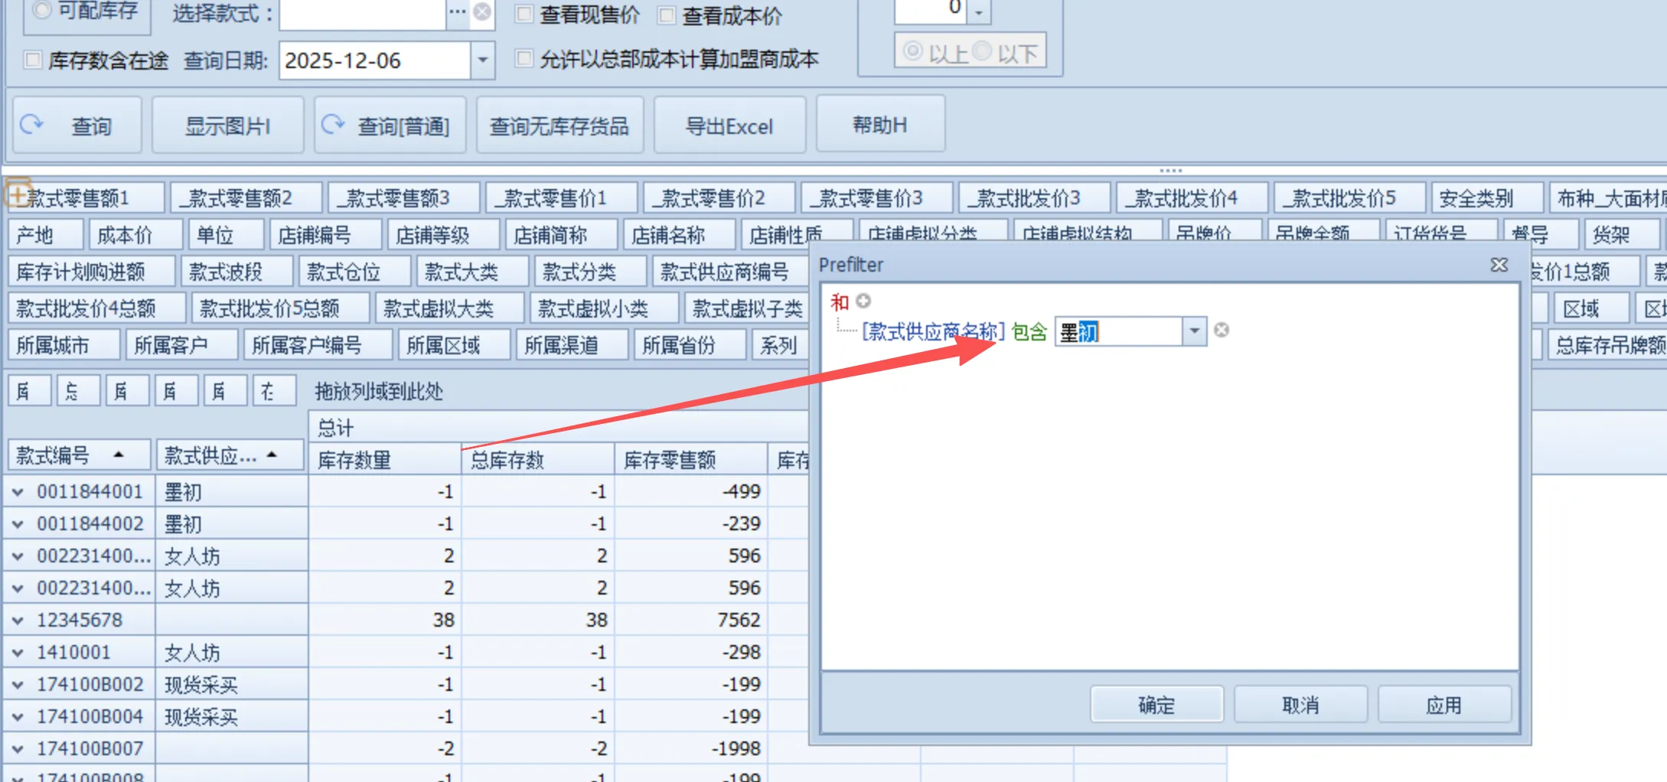Screen dimensions: 1667x782
Task: Click the 查询无库存货品 button
Action: coord(559,125)
